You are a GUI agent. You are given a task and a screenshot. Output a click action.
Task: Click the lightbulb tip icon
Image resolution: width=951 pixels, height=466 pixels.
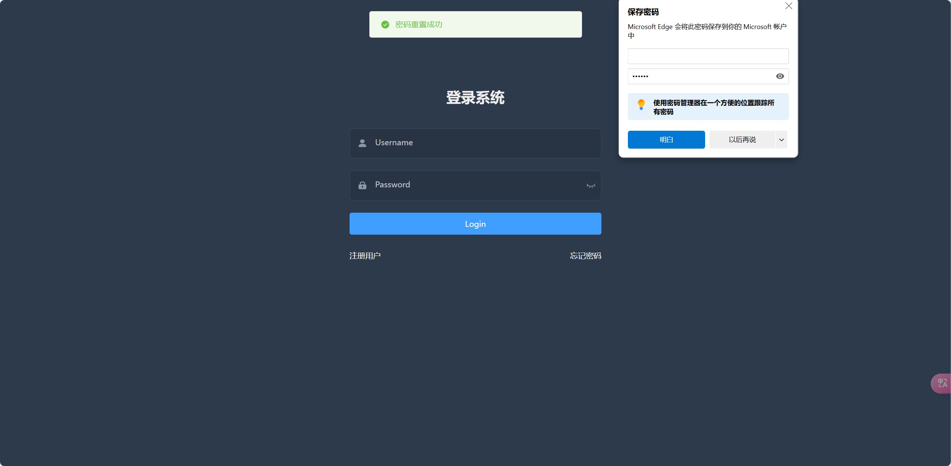641,104
